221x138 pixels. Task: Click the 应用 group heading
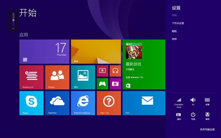24,35
